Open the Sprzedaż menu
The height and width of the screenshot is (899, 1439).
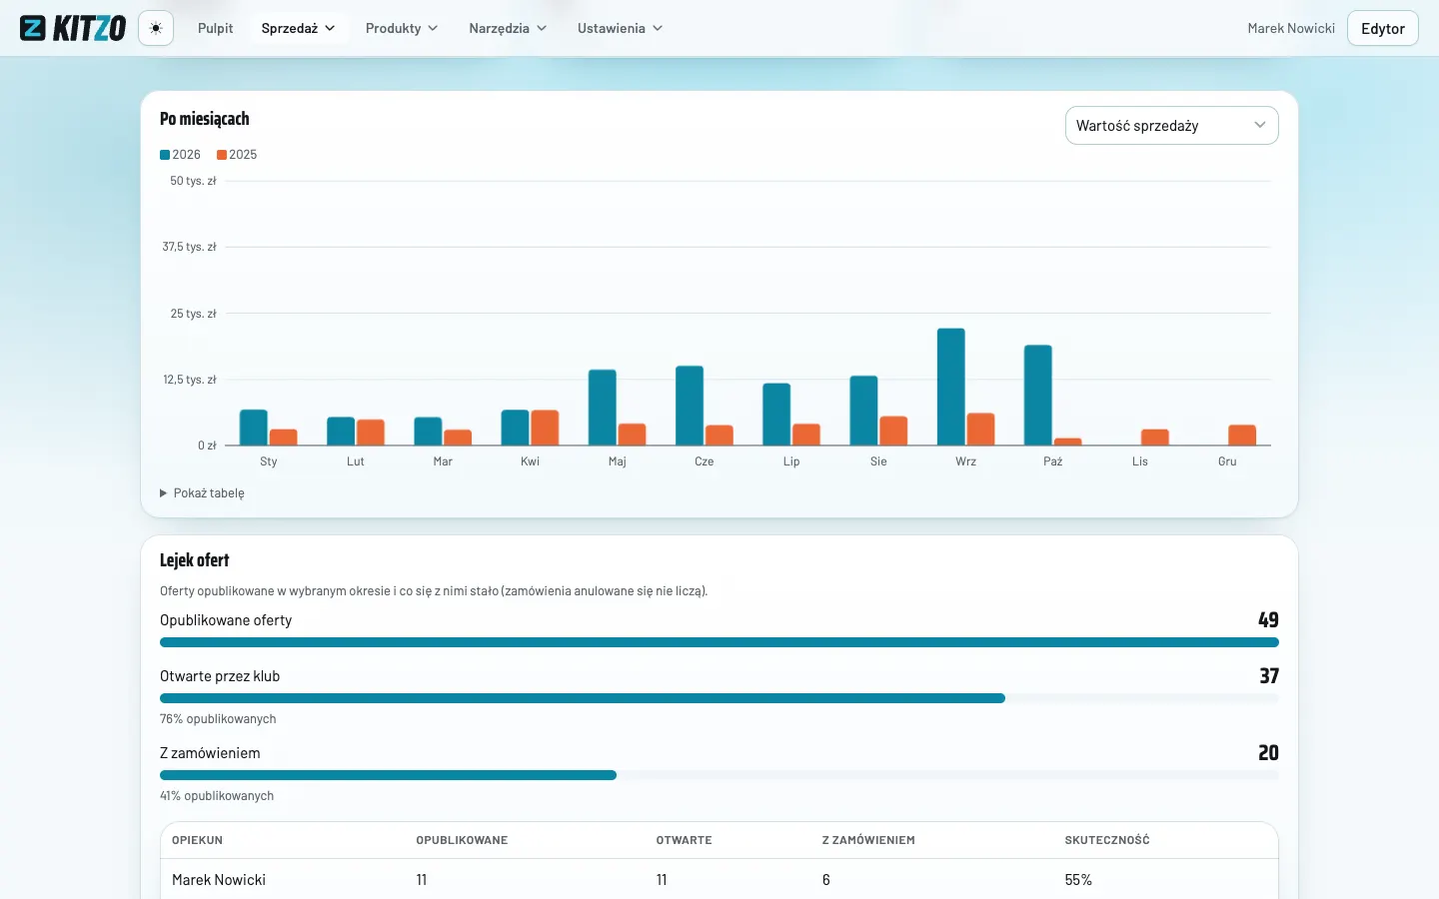pyautogui.click(x=298, y=28)
